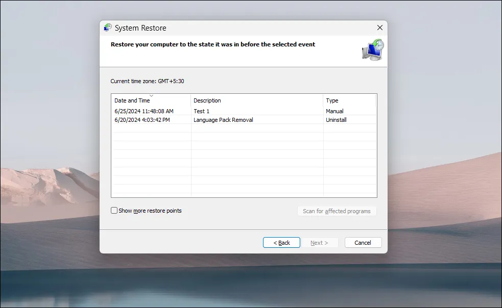Click Scan for affected programs

337,211
